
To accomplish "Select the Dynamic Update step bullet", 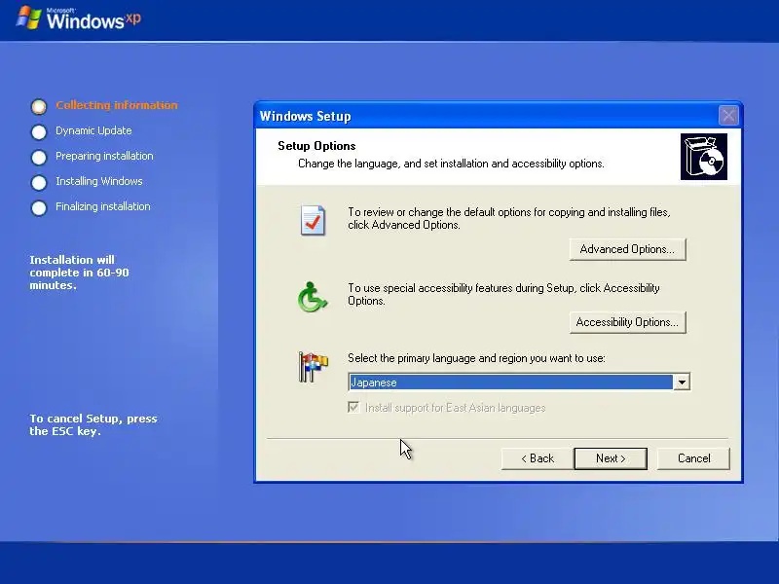I will 39,131.
